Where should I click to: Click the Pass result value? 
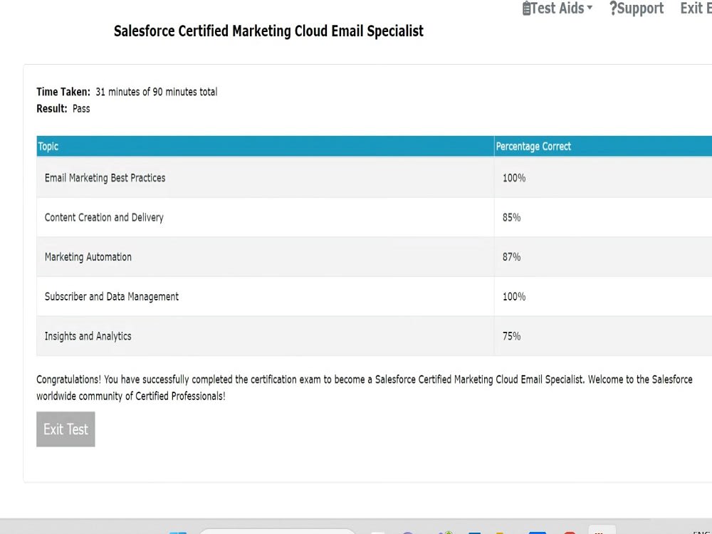click(x=81, y=108)
